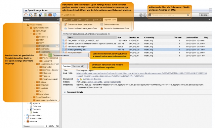Click the help question mark icon
215x128 pixels.
[x=145, y=15]
